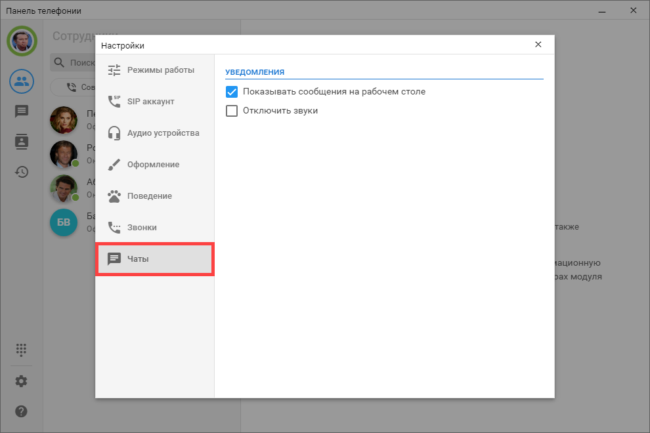Click the settings gear icon
The width and height of the screenshot is (650, 433).
tap(22, 381)
